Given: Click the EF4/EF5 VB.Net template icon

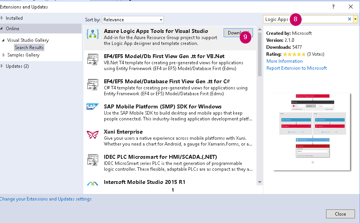Looking at the screenshot, I should pyautogui.click(x=93, y=59).
